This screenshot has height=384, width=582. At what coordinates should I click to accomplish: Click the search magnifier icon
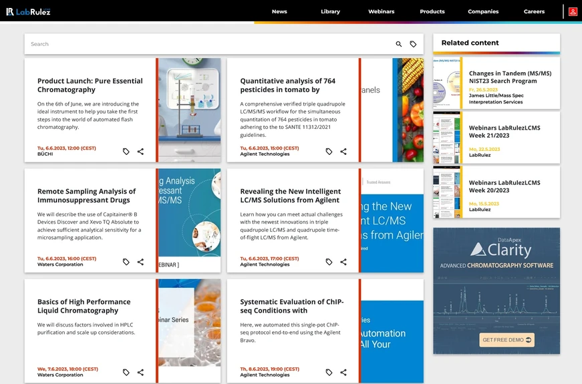pyautogui.click(x=399, y=44)
